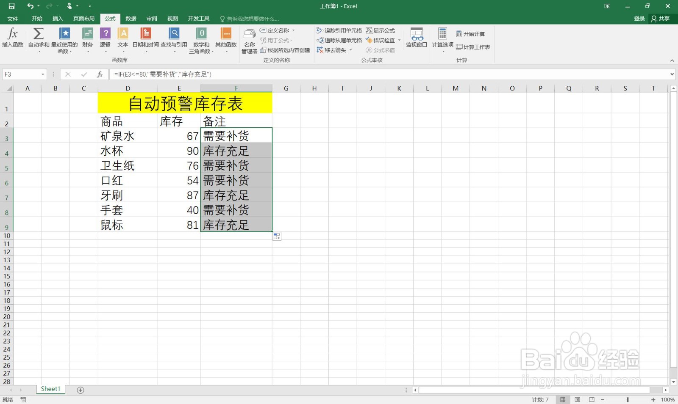Click Calculate Sheet (计算工作表)
Viewport: 678px width, 404px height.
pyautogui.click(x=473, y=47)
